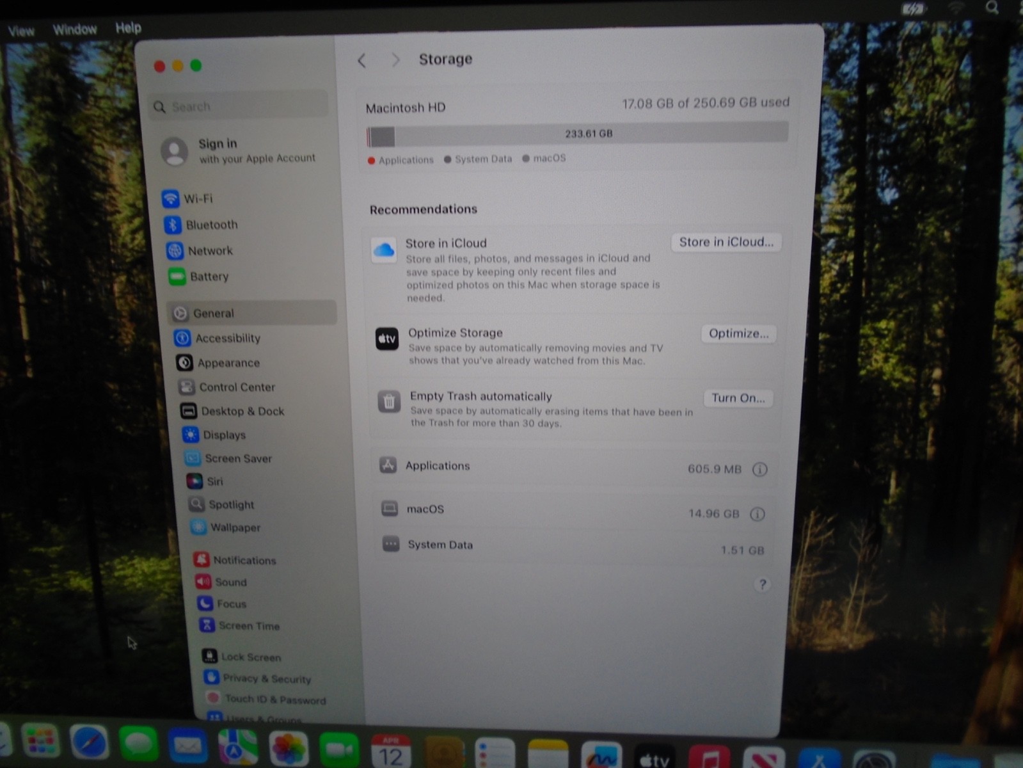Open Messages from the Dock
This screenshot has width=1023, height=768.
tap(138, 745)
